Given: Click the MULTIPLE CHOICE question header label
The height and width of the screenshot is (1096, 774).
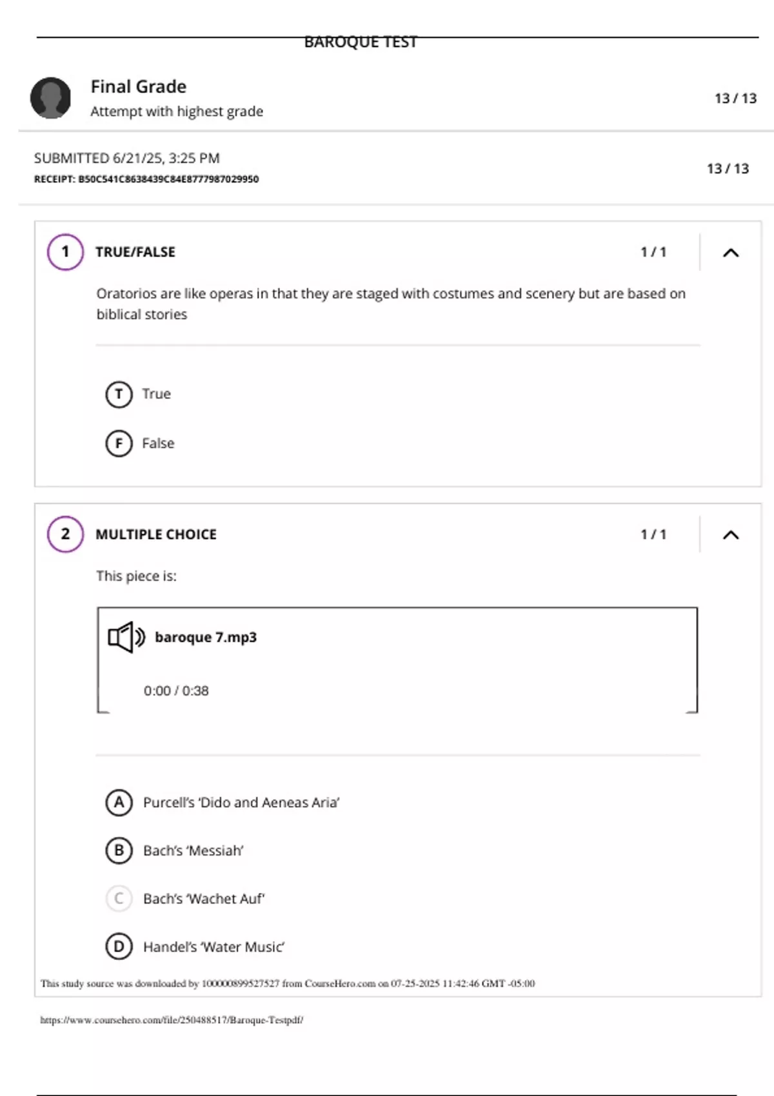Looking at the screenshot, I should 156,534.
